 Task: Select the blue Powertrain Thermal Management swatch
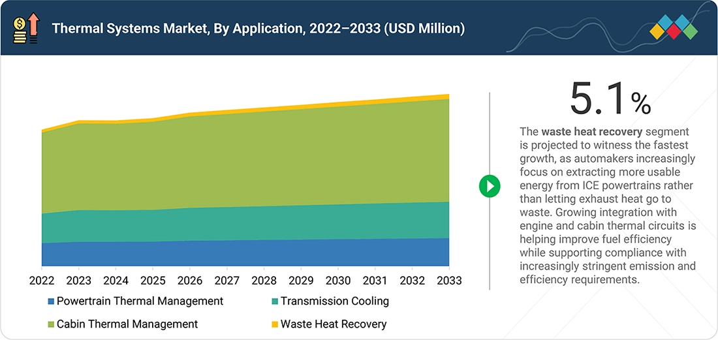click(51, 301)
